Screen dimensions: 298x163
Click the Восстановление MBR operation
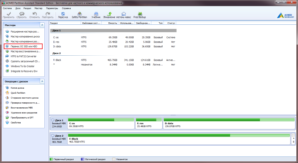(19, 108)
